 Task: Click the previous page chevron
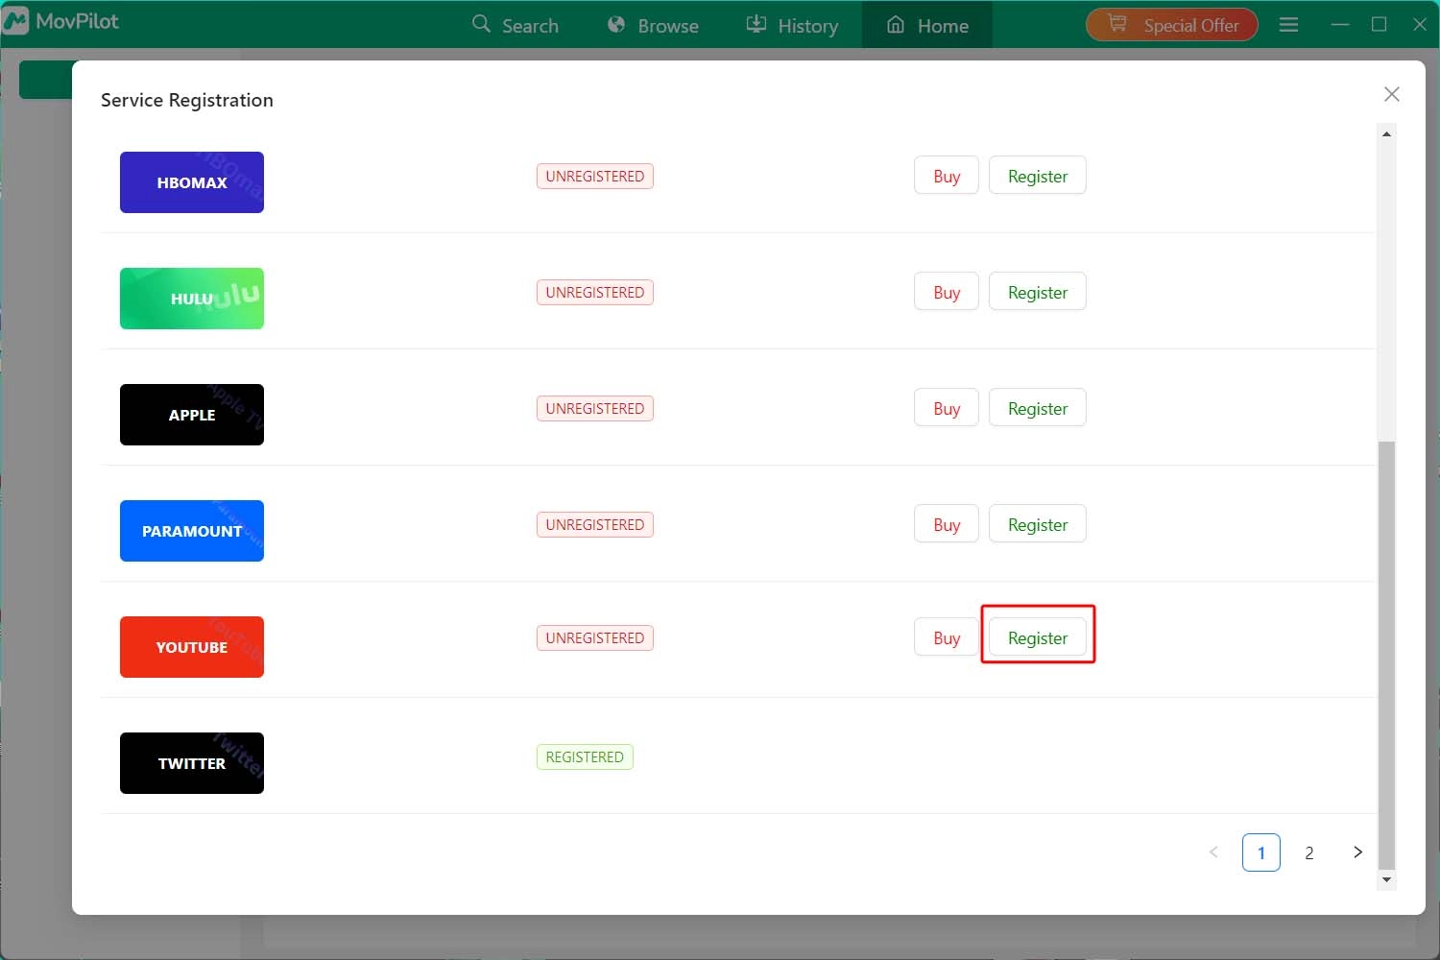[1213, 852]
